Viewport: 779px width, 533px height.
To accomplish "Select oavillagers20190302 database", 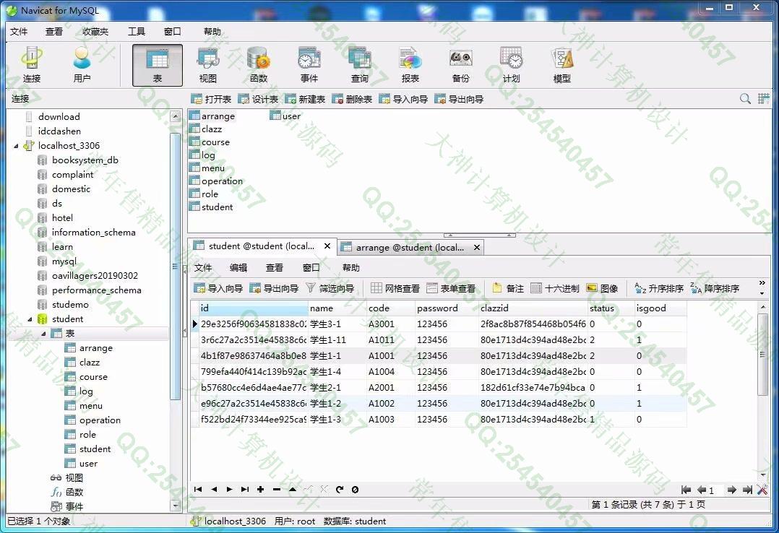I will (95, 276).
